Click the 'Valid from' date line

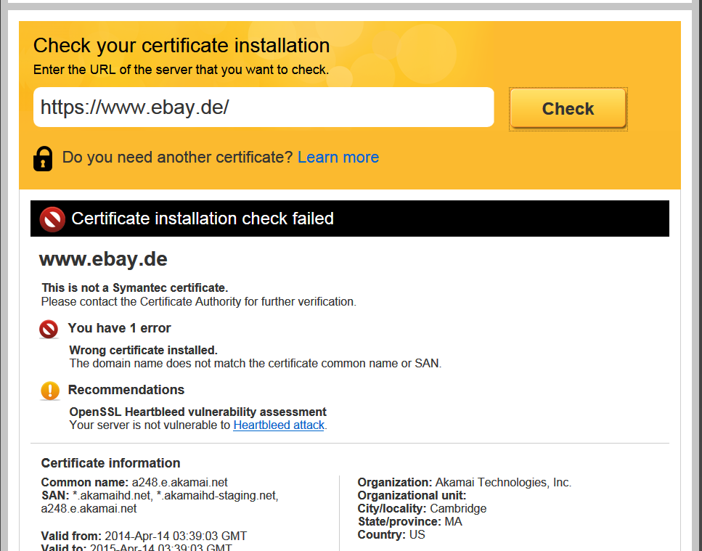coord(144,536)
